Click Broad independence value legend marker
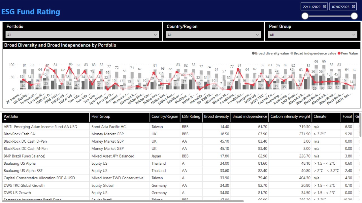 292,53
